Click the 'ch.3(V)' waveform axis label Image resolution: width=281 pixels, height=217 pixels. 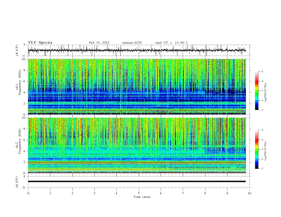point(17,182)
